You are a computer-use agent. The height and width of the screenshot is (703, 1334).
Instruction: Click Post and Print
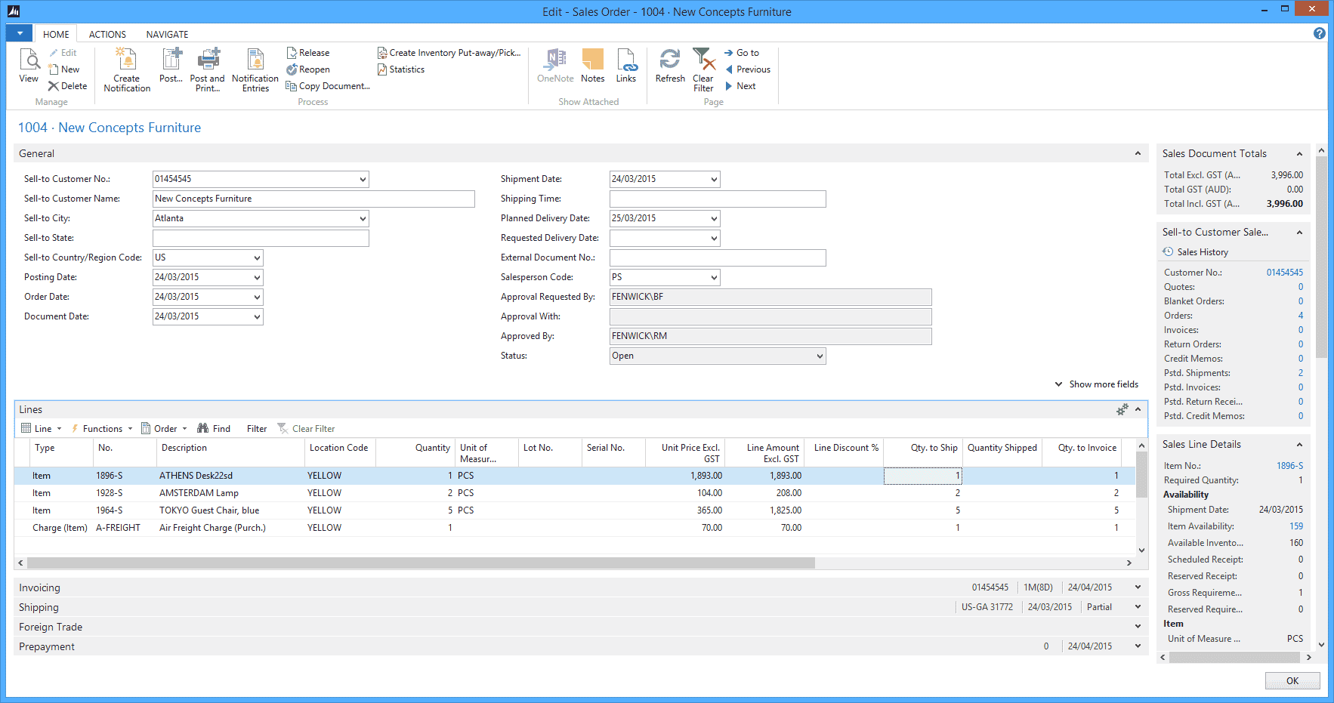pos(208,70)
